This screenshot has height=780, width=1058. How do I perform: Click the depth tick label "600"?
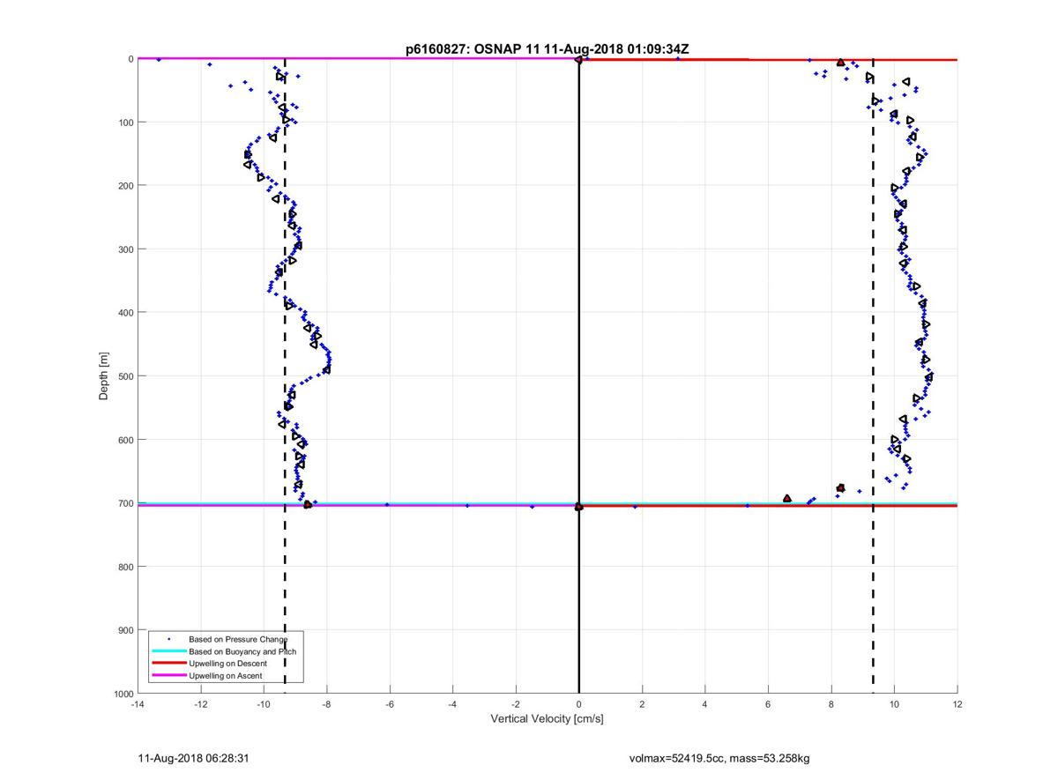[x=124, y=439]
